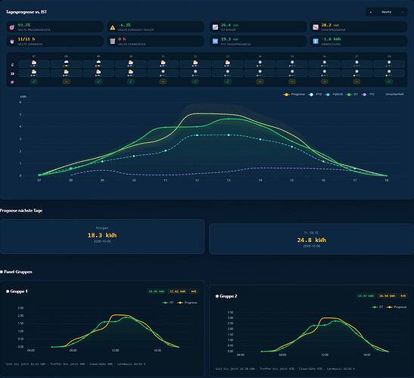
Task: Click the blue icon beside P10 Tagesprognose
Action: (215, 42)
